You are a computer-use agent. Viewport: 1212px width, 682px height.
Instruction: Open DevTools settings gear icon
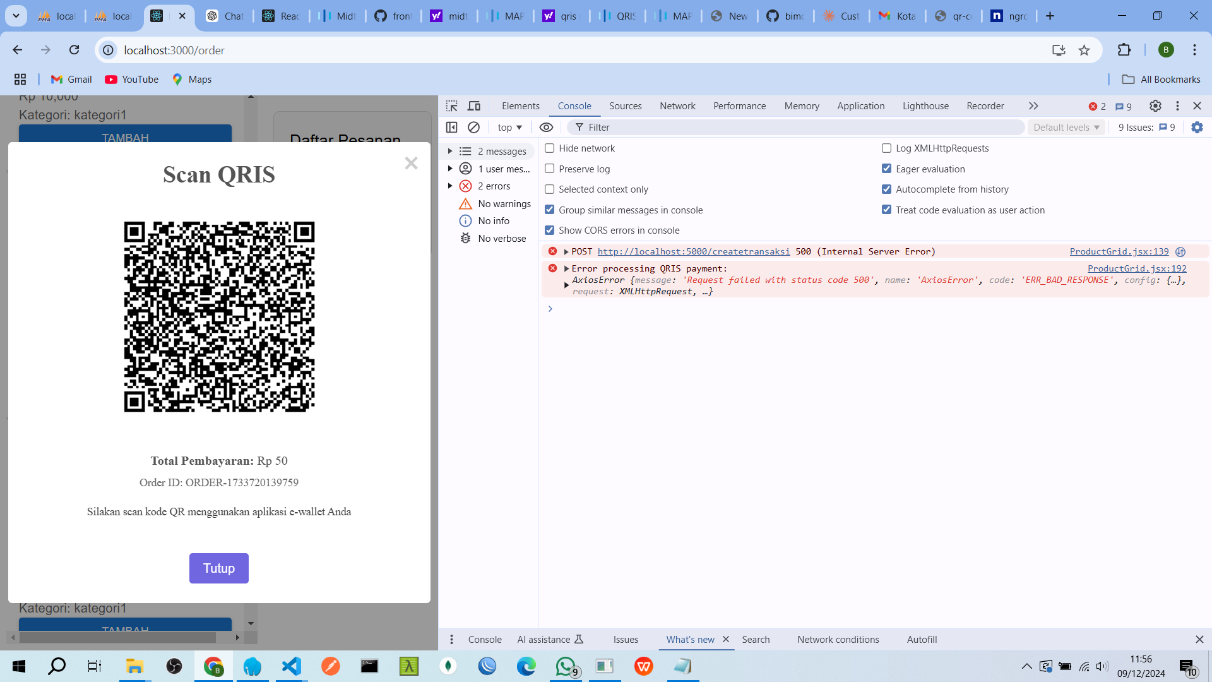click(1155, 106)
